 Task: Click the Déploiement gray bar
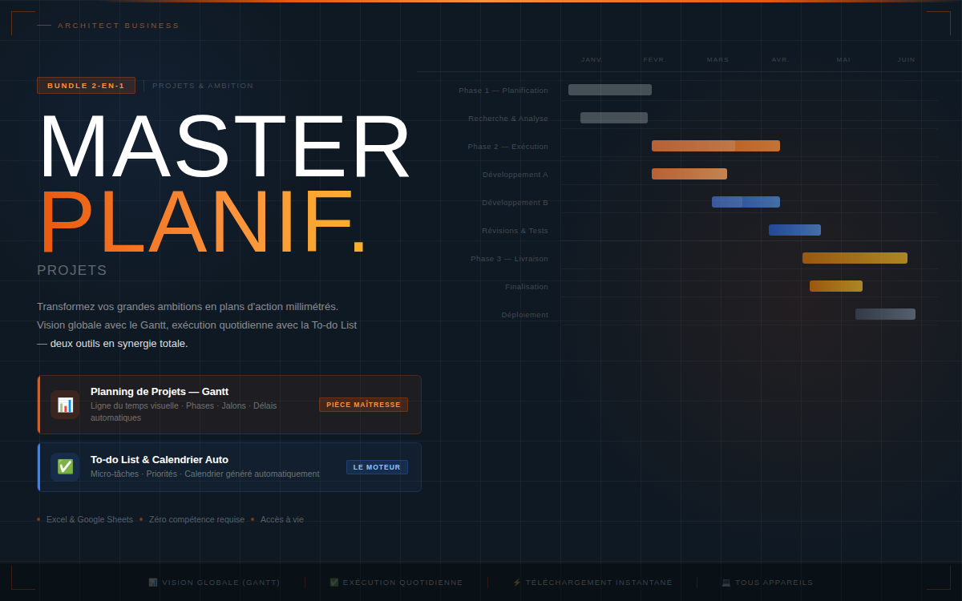point(885,314)
